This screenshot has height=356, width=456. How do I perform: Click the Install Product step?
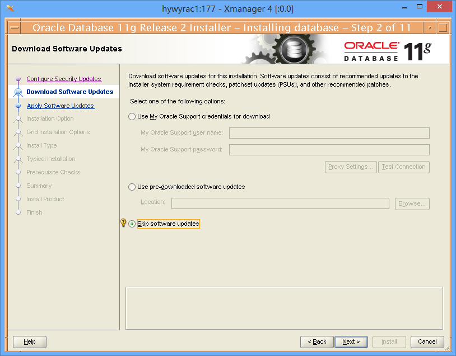[x=45, y=199]
